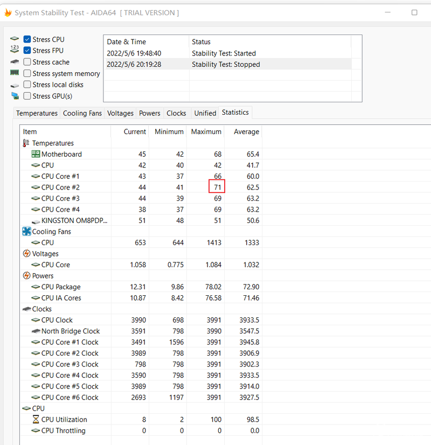431x445 pixels.
Task: Minimize the AIDA64 window
Action: (387, 12)
